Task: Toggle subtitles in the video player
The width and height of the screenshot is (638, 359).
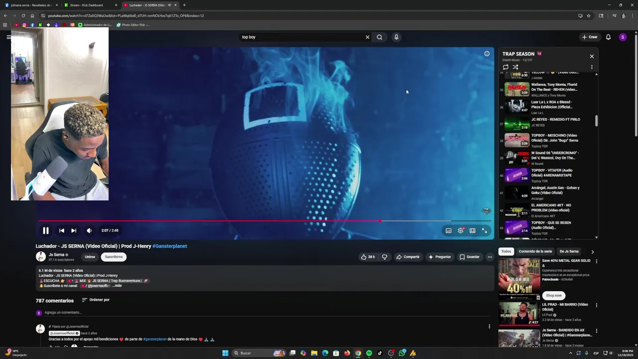Action: coord(449,230)
